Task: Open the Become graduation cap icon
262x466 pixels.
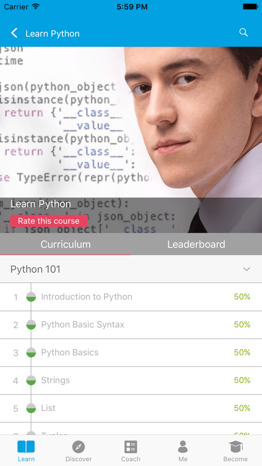Action: tap(236, 447)
